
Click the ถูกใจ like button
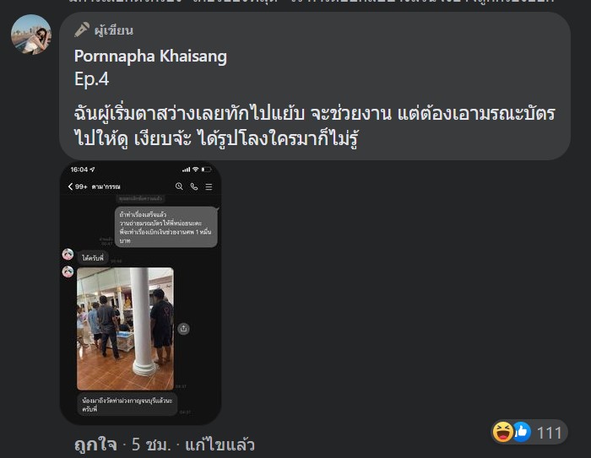pos(95,445)
